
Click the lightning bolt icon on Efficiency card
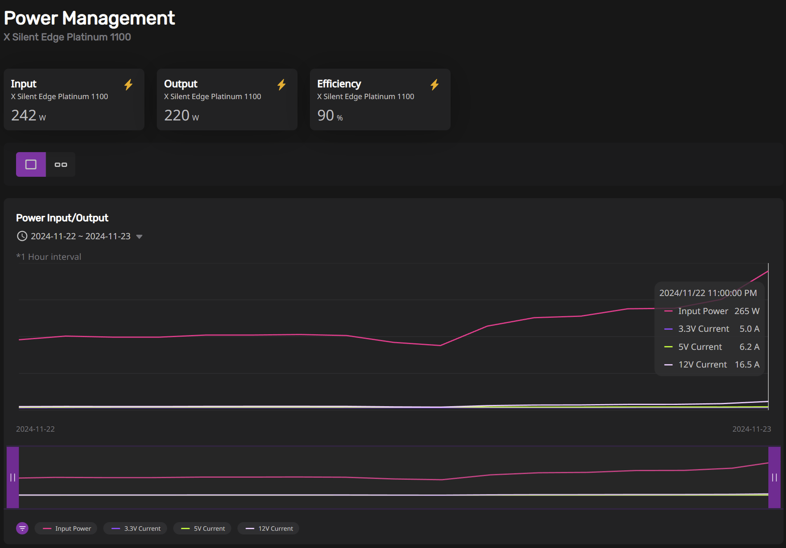435,85
